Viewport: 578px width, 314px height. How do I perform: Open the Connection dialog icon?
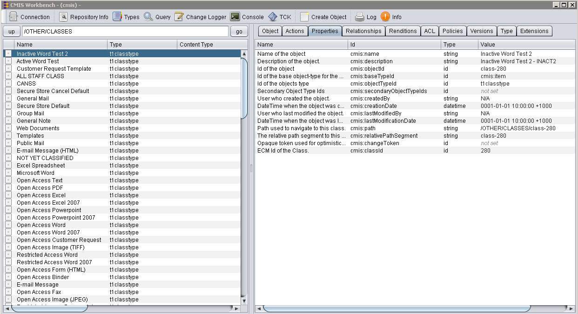pyautogui.click(x=13, y=17)
